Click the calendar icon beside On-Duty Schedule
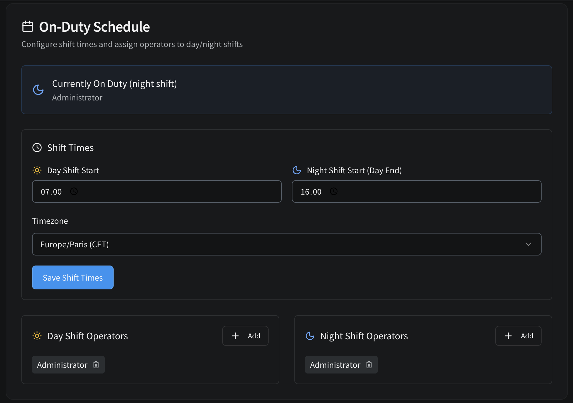The width and height of the screenshot is (573, 403). click(x=28, y=27)
